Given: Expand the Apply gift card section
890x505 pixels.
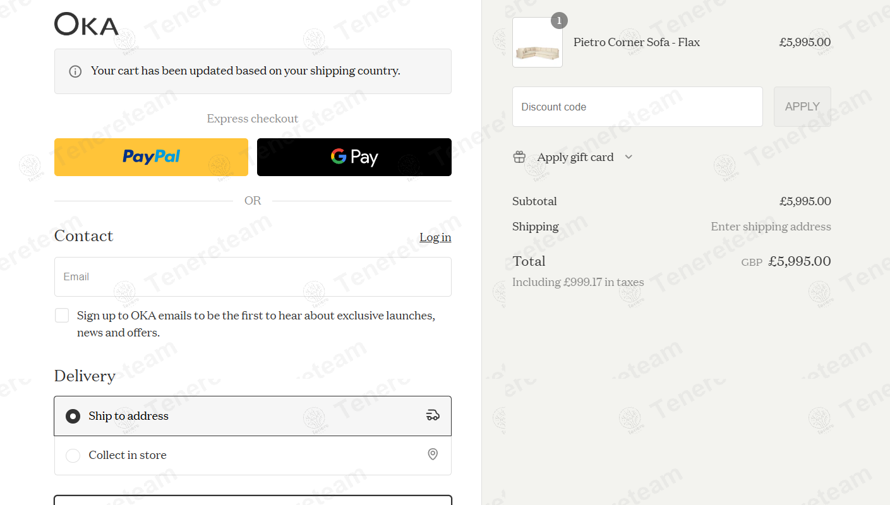Looking at the screenshot, I should coord(575,157).
